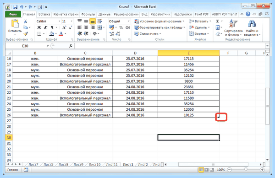
Task: Click Вставить in the cells group
Action: coord(200,21)
